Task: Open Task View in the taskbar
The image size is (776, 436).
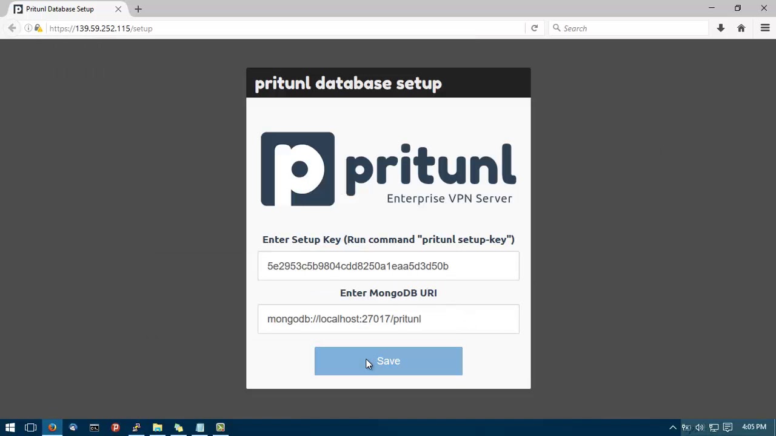Action: 30,428
